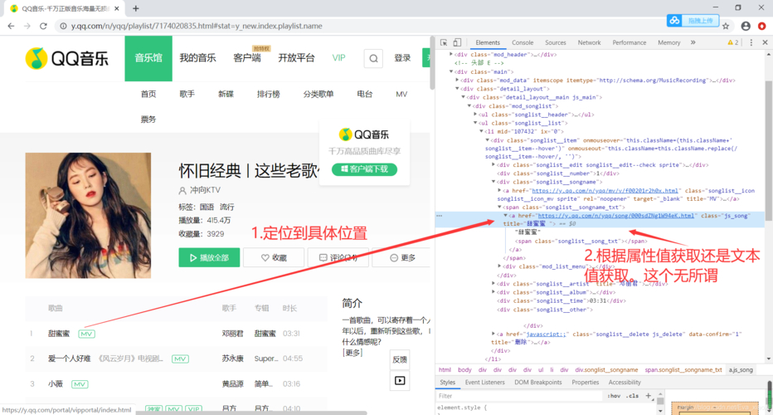Image resolution: width=773 pixels, height=415 pixels.
Task: Collapse the div class main node
Action: (x=451, y=71)
